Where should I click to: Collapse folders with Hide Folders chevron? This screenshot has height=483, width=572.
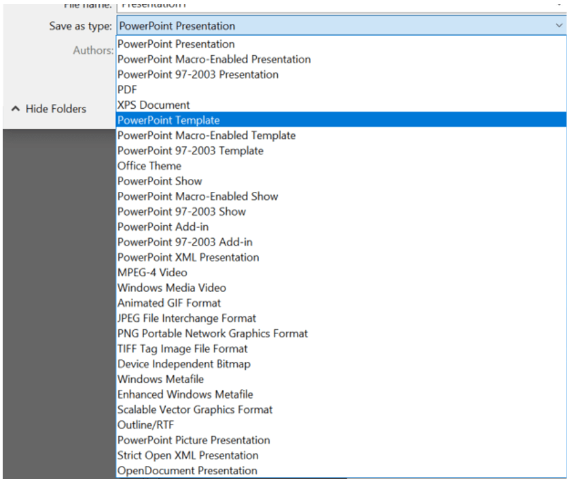[x=16, y=109]
